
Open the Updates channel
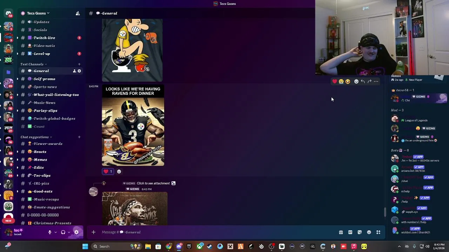[x=50, y=22]
